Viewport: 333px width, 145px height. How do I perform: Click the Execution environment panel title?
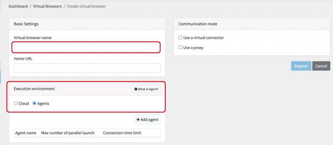pos(34,89)
